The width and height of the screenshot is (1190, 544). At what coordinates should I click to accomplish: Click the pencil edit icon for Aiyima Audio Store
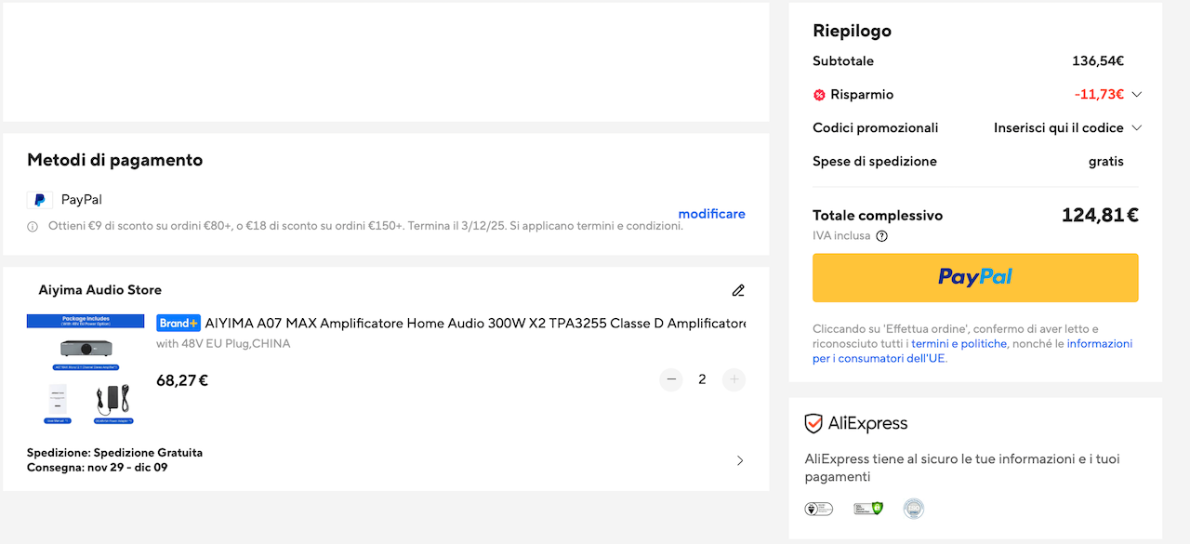[x=738, y=290]
